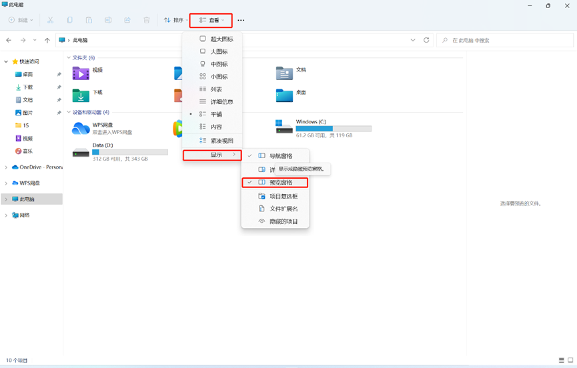The image size is (577, 368).
Task: Choose 超大图标 extra large icons view
Action: point(221,39)
